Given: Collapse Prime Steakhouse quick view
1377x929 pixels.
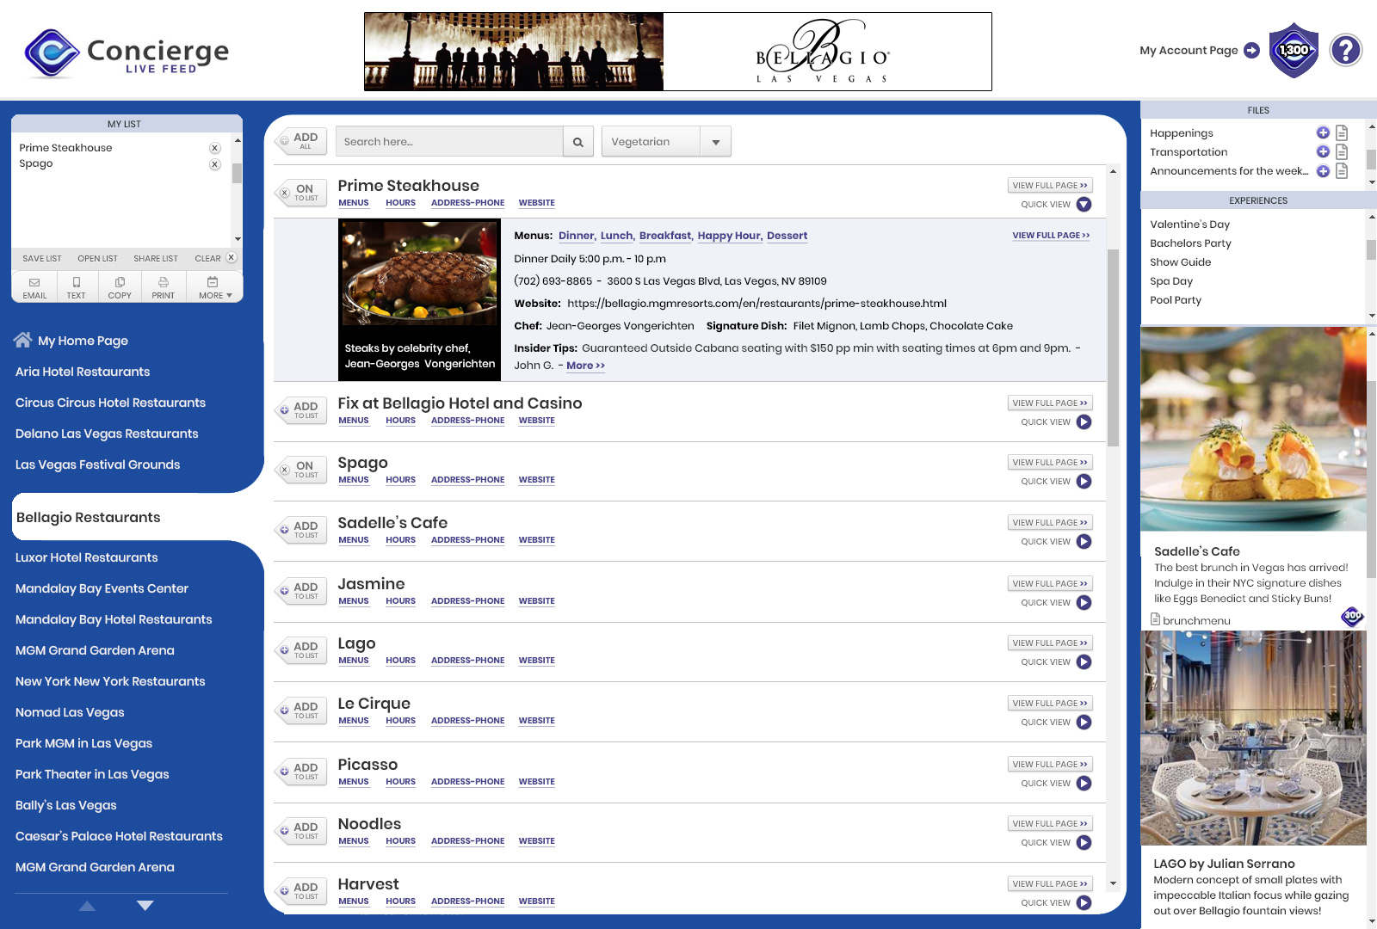Looking at the screenshot, I should pyautogui.click(x=1084, y=205).
